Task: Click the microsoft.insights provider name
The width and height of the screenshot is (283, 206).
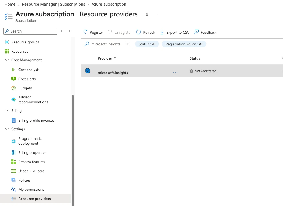Action: click(113, 73)
